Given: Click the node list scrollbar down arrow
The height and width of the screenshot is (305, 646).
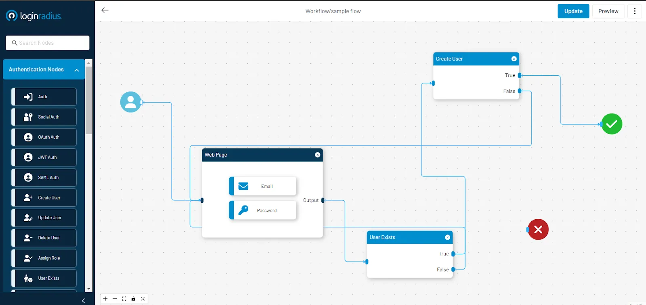Looking at the screenshot, I should (89, 288).
